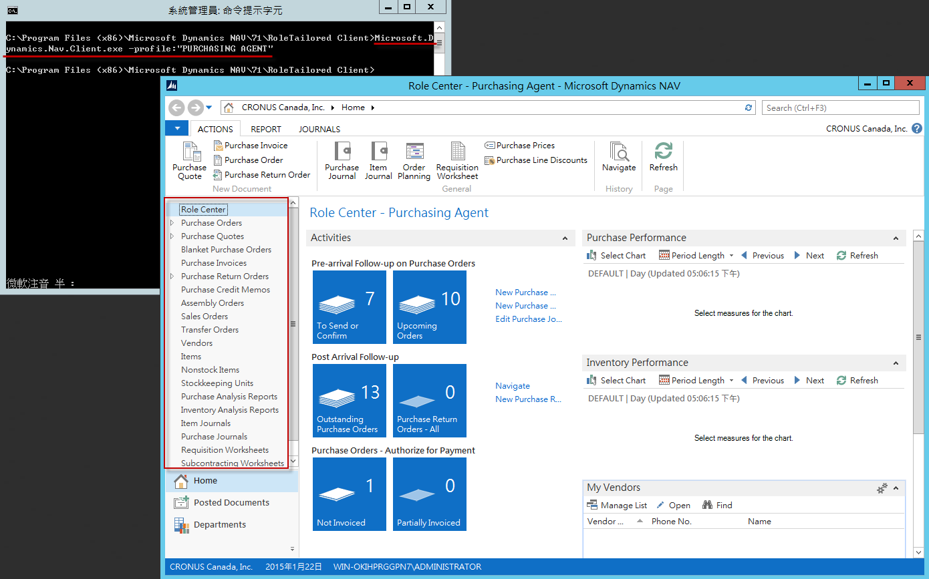Open the application menu dropdown
The height and width of the screenshot is (579, 929).
pyautogui.click(x=177, y=129)
